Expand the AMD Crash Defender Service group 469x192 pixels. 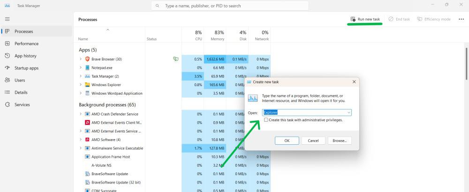pyautogui.click(x=81, y=114)
